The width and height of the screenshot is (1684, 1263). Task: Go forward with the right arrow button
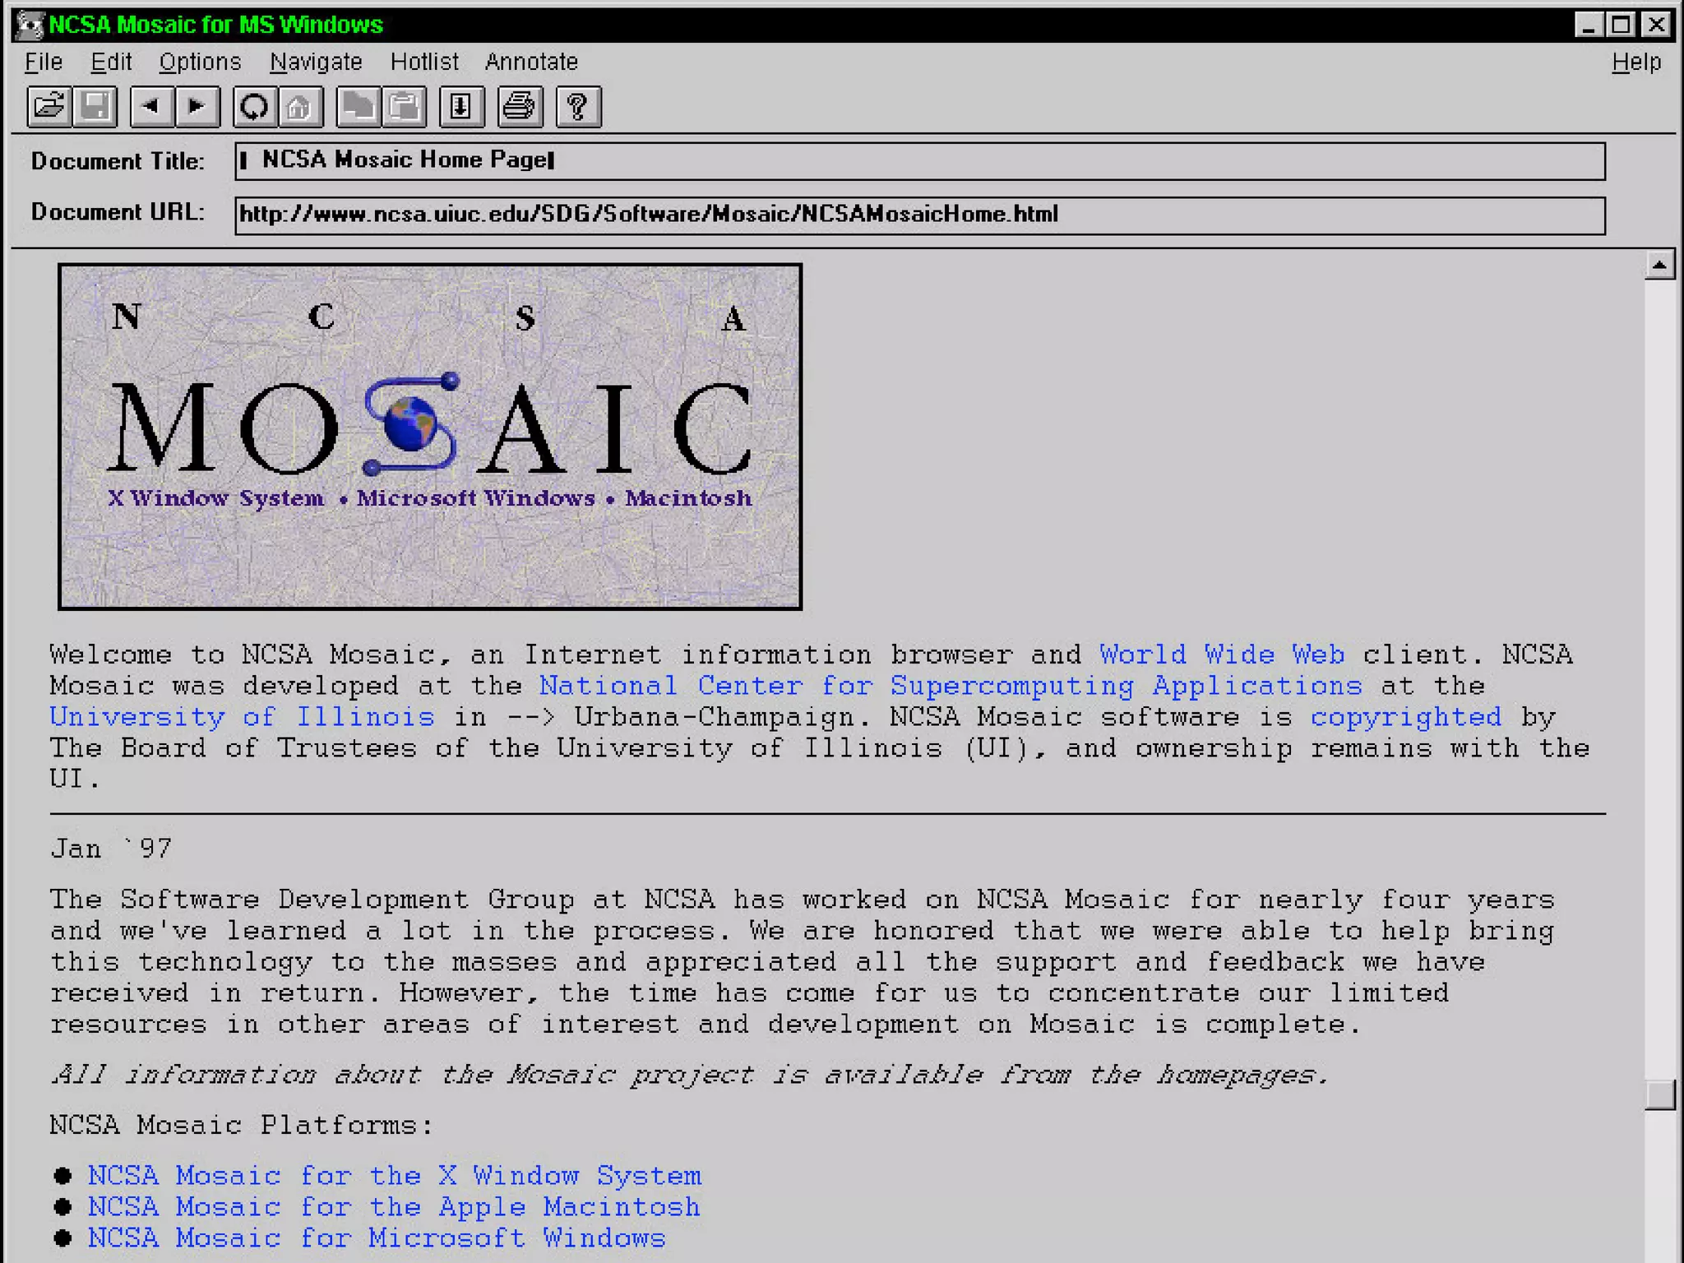pyautogui.click(x=197, y=107)
